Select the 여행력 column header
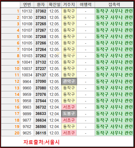The width and height of the screenshot is (135, 148). coord(85,5)
